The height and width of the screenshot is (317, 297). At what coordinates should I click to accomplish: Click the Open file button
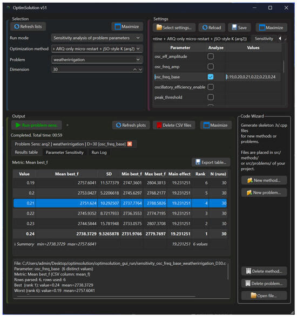(264, 295)
